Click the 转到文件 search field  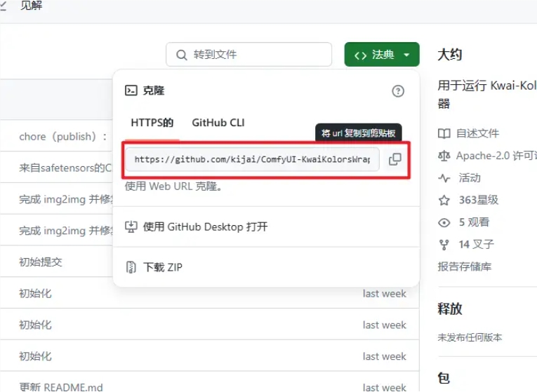coord(249,55)
